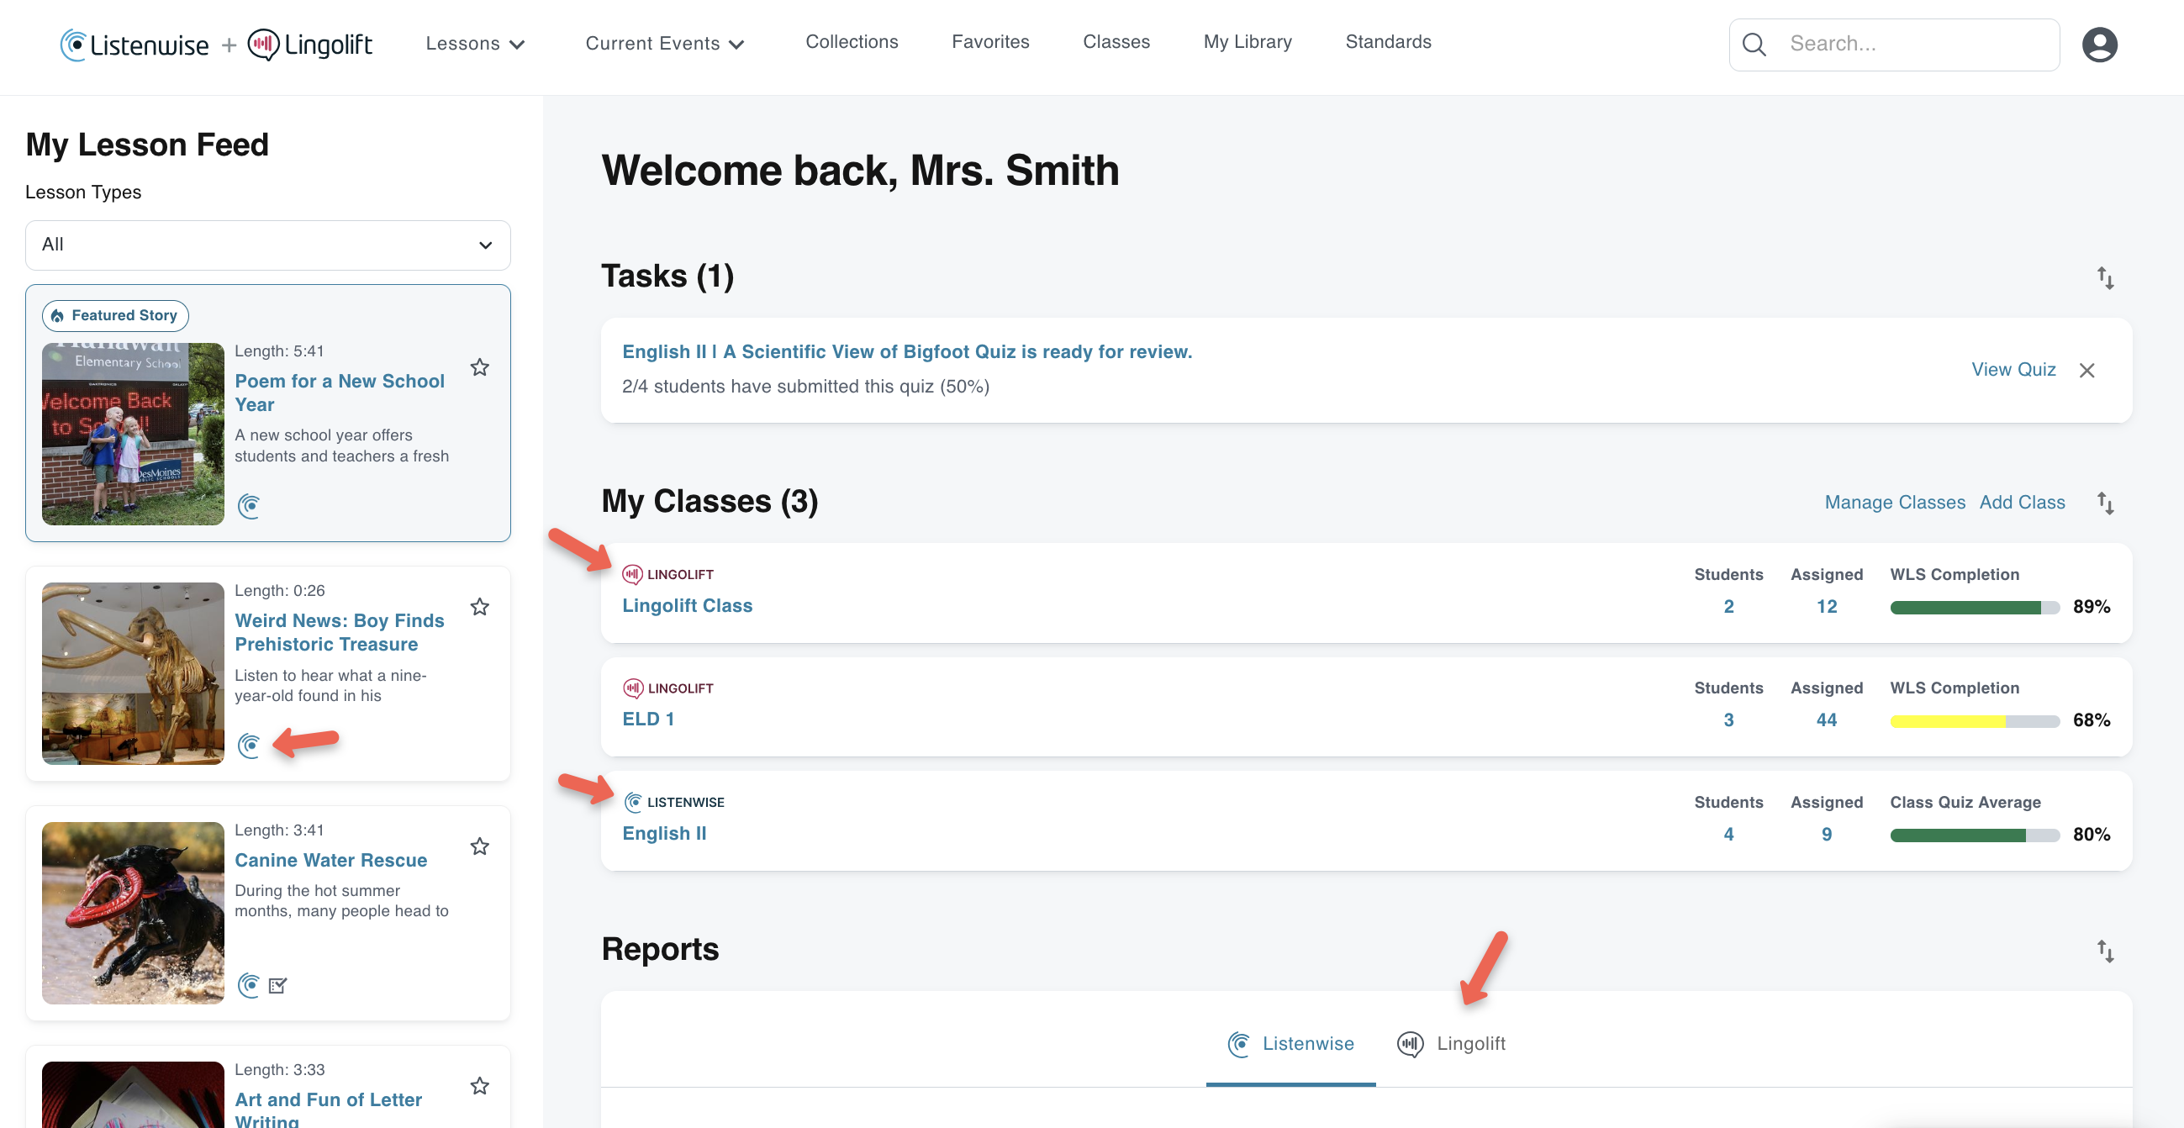Expand the Lessons menu in navbar

point(475,44)
